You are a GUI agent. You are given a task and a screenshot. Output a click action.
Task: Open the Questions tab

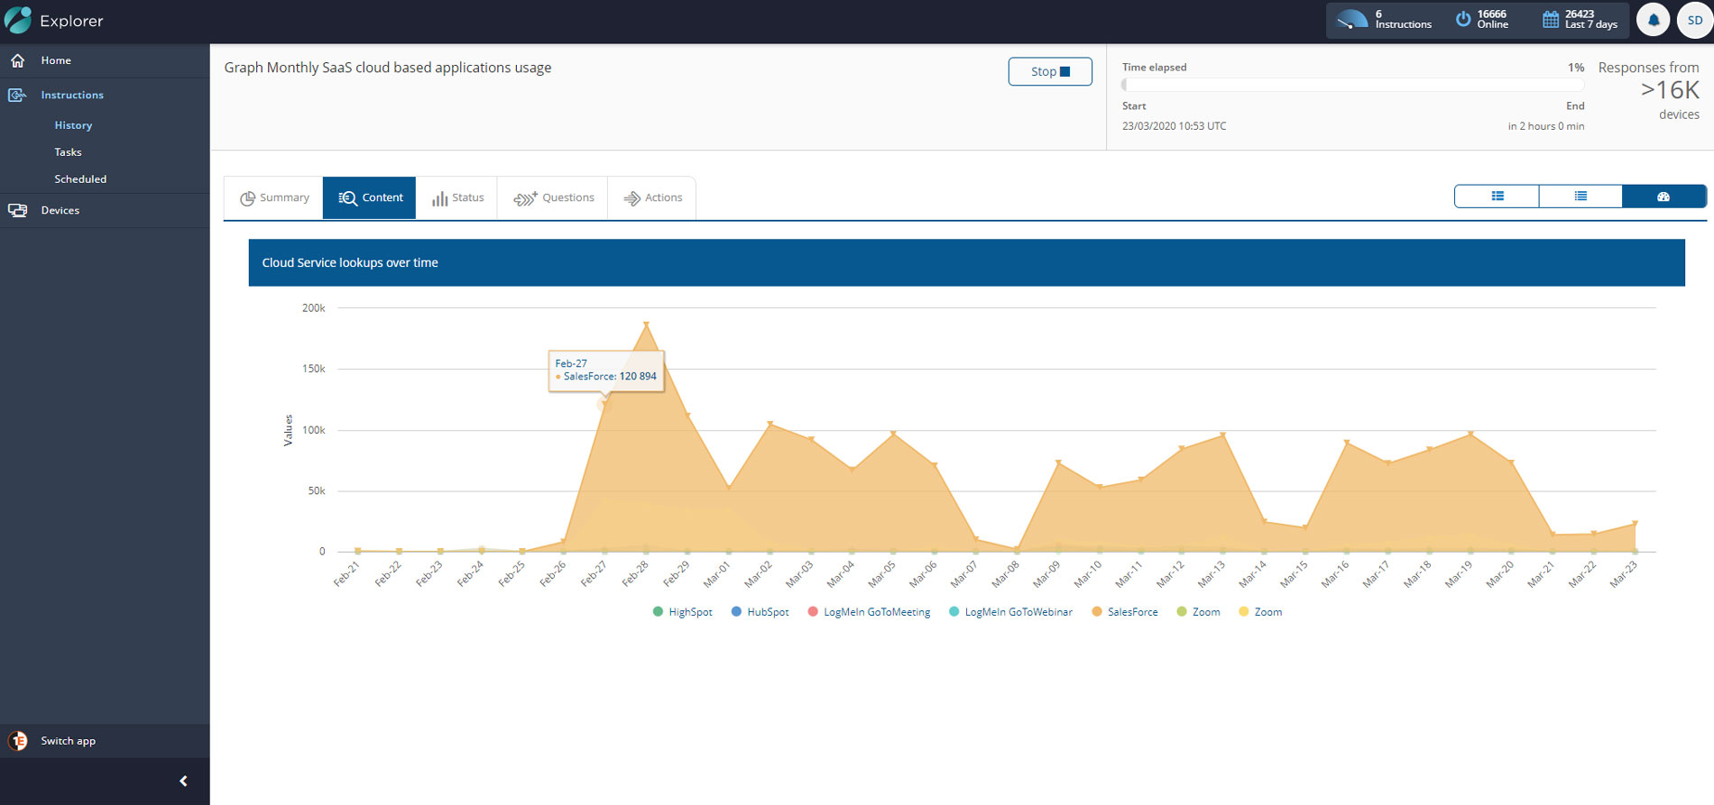pos(553,198)
